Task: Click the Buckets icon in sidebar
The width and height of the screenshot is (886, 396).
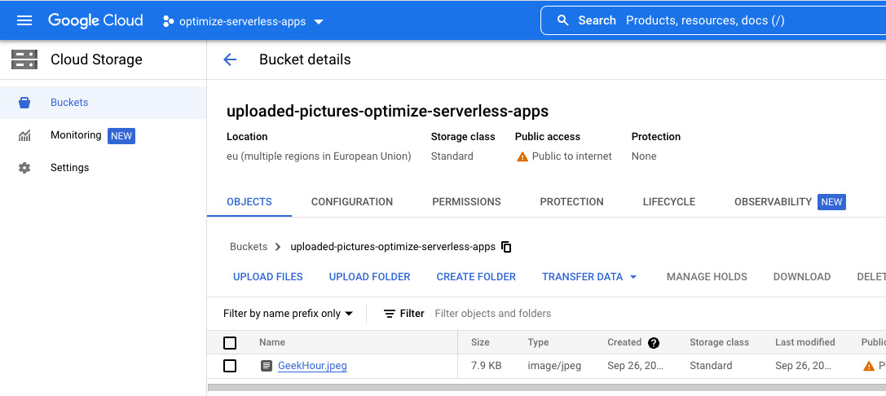Action: 24,103
